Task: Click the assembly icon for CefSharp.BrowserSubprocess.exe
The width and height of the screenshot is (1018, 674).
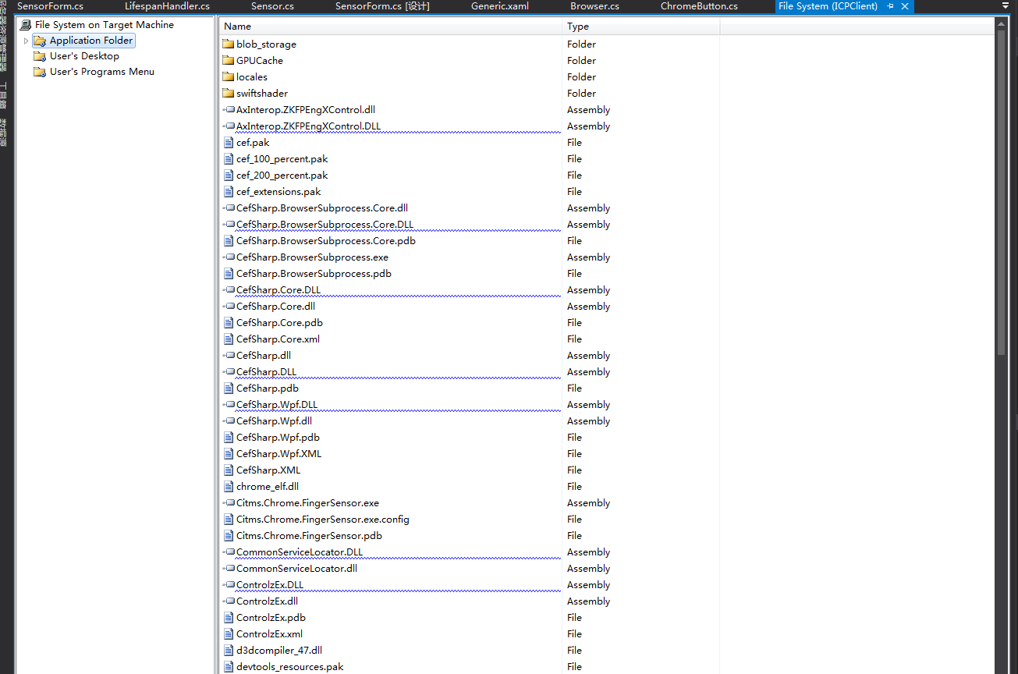Action: click(229, 257)
